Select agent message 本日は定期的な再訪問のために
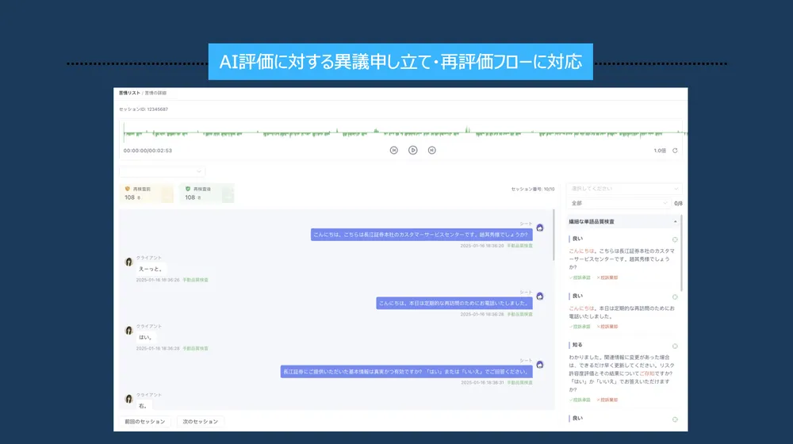 click(454, 303)
